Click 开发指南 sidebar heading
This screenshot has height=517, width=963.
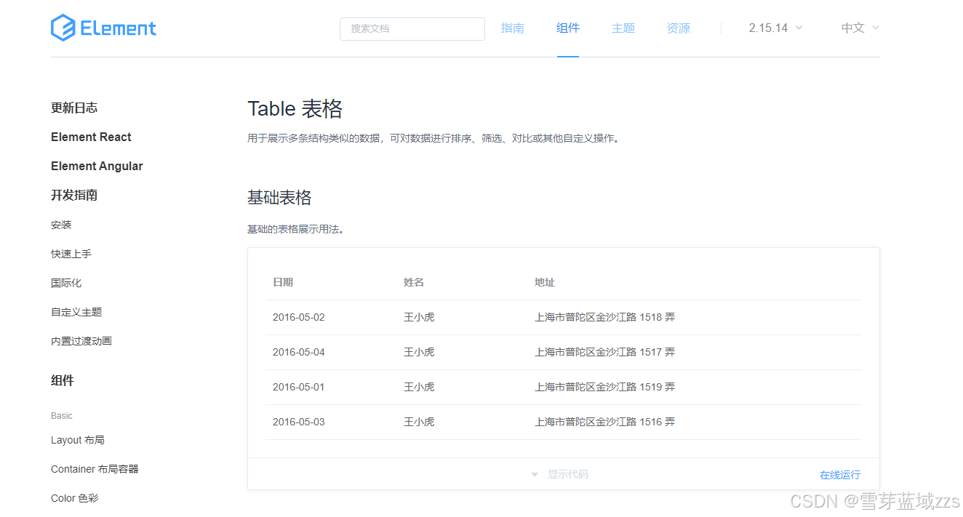pos(74,195)
